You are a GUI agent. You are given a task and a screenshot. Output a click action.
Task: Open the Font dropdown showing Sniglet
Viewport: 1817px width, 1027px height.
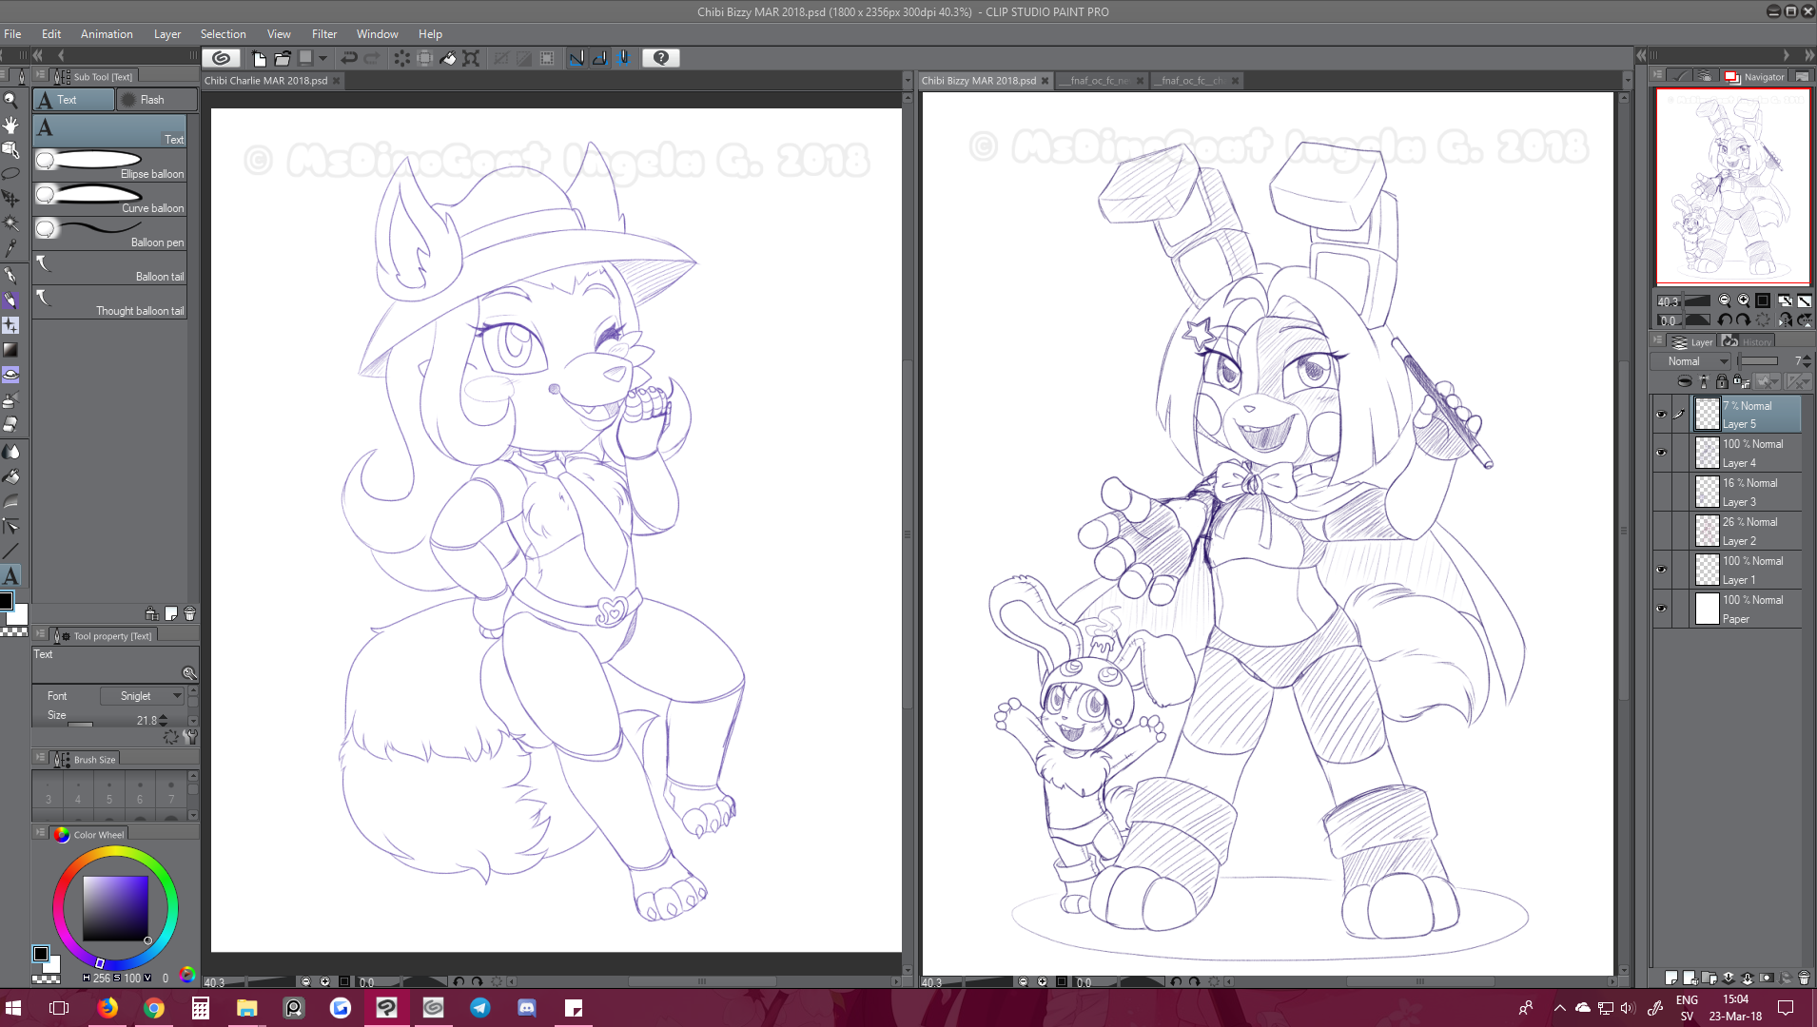tap(143, 696)
